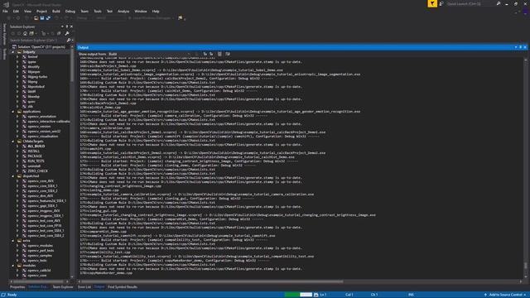Click the Find in Files toolbar icon
Viewport: 530px width, 298px height.
tap(181, 18)
